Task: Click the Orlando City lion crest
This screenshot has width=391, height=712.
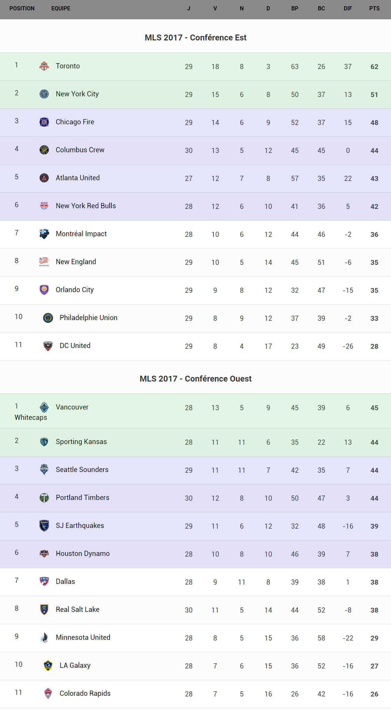Action: [x=44, y=290]
